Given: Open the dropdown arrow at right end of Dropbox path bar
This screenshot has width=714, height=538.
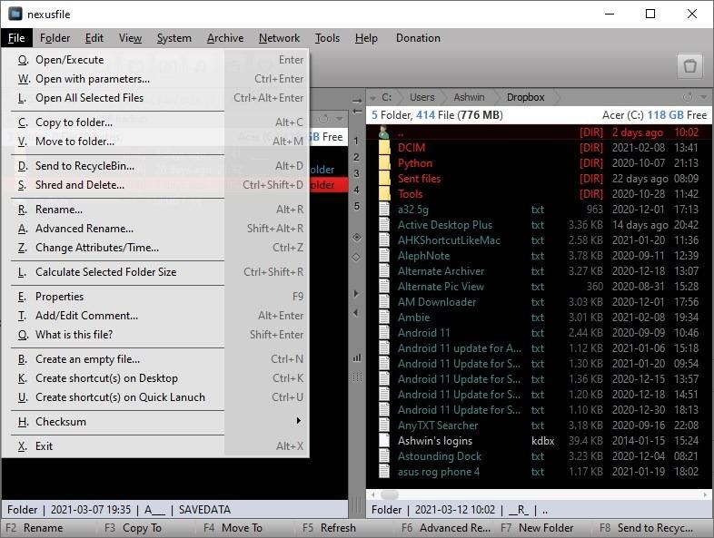Looking at the screenshot, I should [704, 97].
